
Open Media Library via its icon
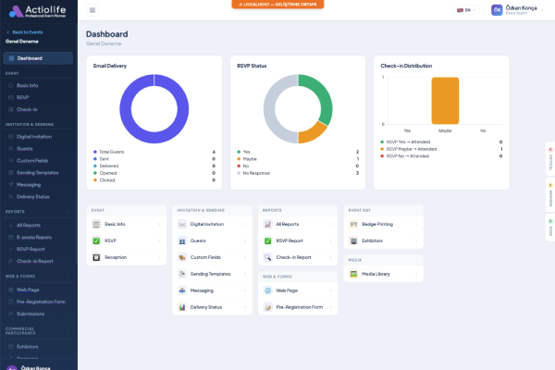click(x=353, y=275)
